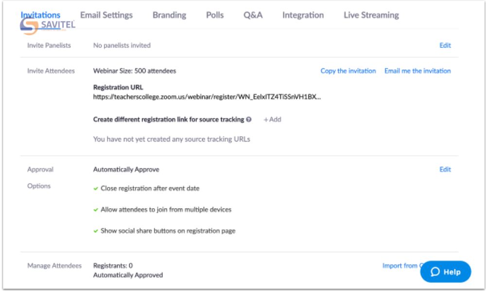The width and height of the screenshot is (486, 291).
Task: Go to the Q&A tab
Action: coord(253,15)
